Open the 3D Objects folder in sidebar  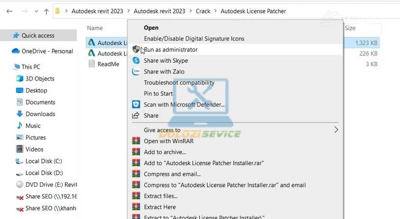coord(40,79)
